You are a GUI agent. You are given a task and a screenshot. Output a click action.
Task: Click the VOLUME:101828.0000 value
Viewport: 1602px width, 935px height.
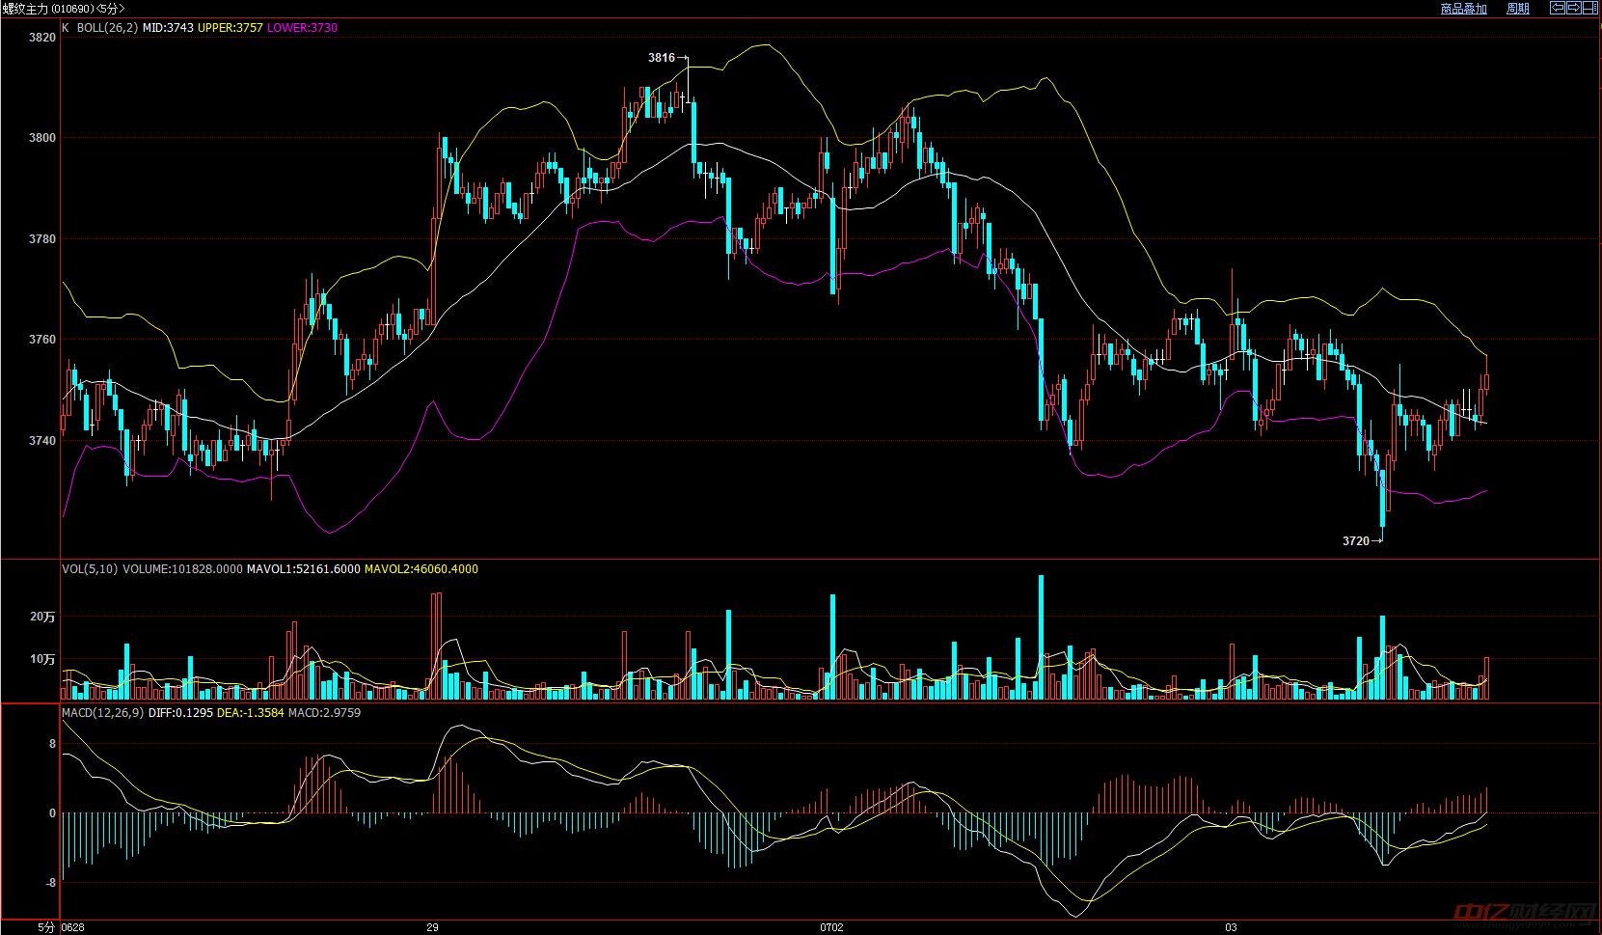click(182, 569)
